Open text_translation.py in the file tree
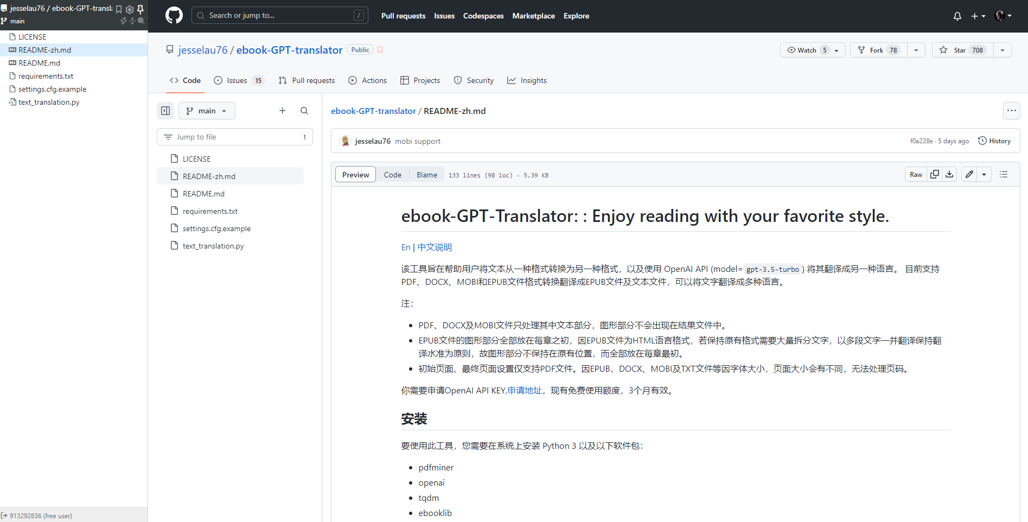This screenshot has width=1028, height=522. pyautogui.click(x=230, y=246)
